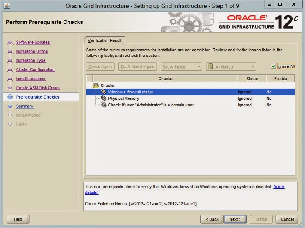Click gear icon beside Administrator domain user check

point(104,105)
